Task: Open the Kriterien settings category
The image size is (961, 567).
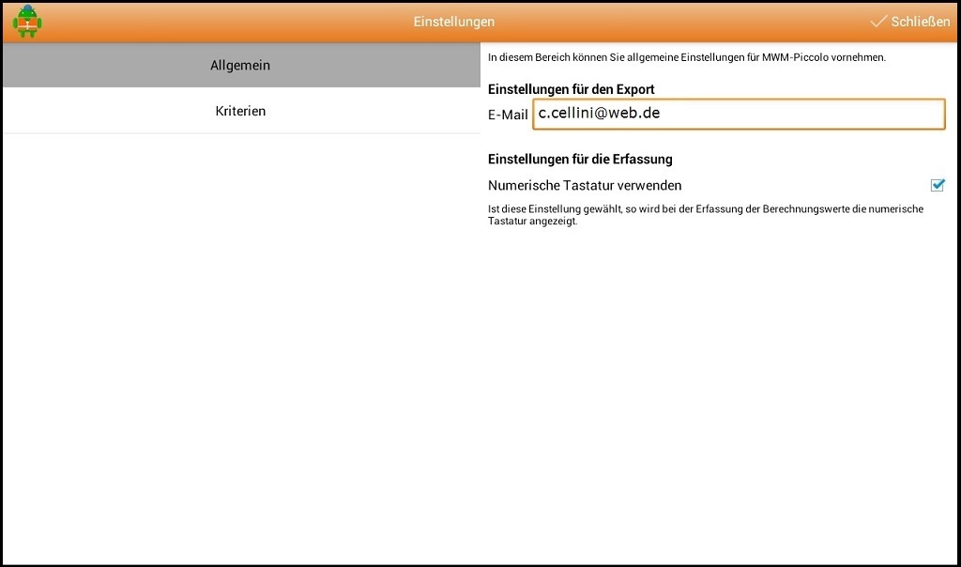Action: pyautogui.click(x=241, y=111)
